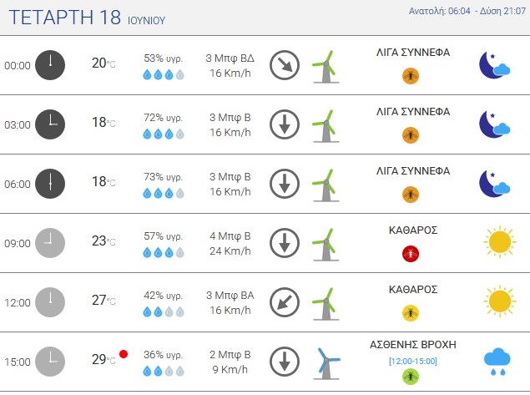Click the northeast wind arrow at 12:00
Screen dimensions: 530x395
coord(285,302)
